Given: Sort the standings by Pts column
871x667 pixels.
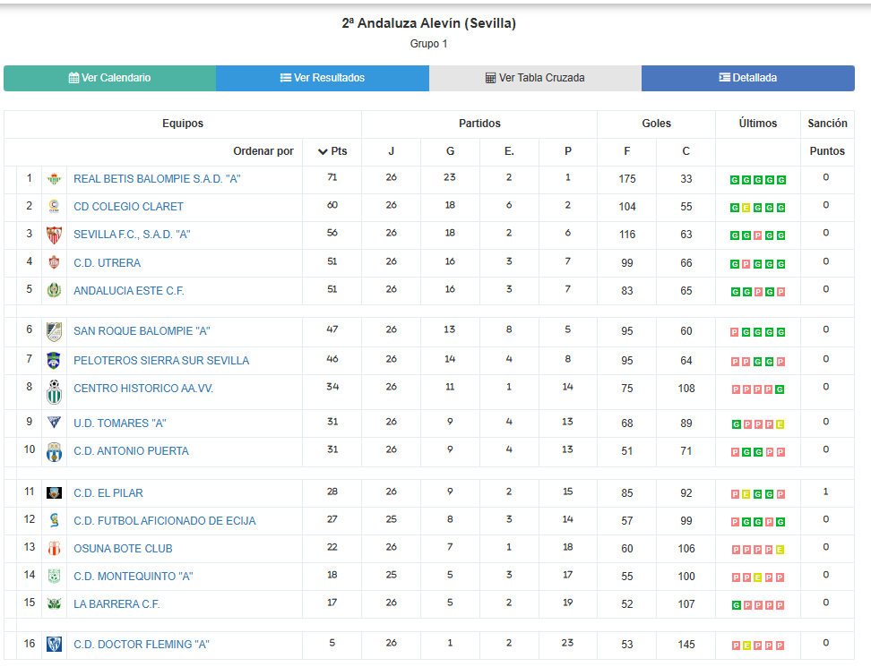Looking at the screenshot, I should (332, 151).
